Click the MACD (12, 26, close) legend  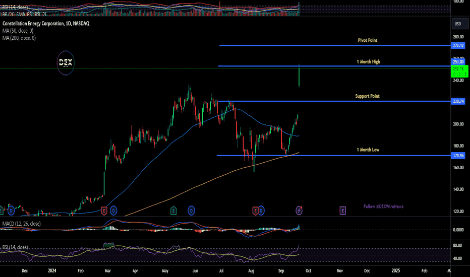[22, 224]
